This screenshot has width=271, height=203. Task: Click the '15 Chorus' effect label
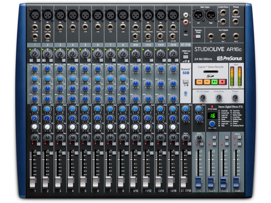coord(234,124)
